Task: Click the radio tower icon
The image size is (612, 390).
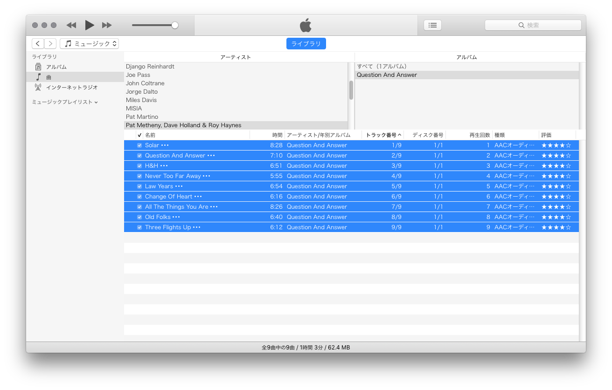Action: pos(38,88)
